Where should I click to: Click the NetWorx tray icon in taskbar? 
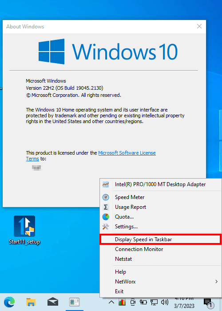122,302
